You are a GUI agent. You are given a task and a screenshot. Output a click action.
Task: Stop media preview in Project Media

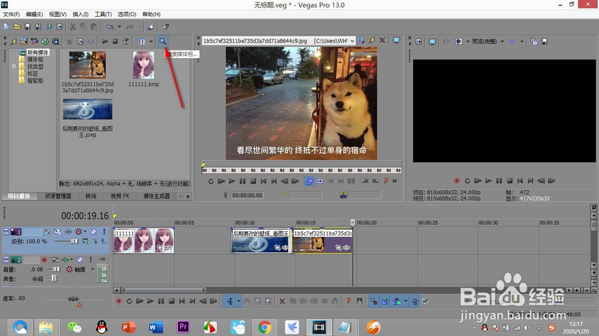click(x=115, y=41)
